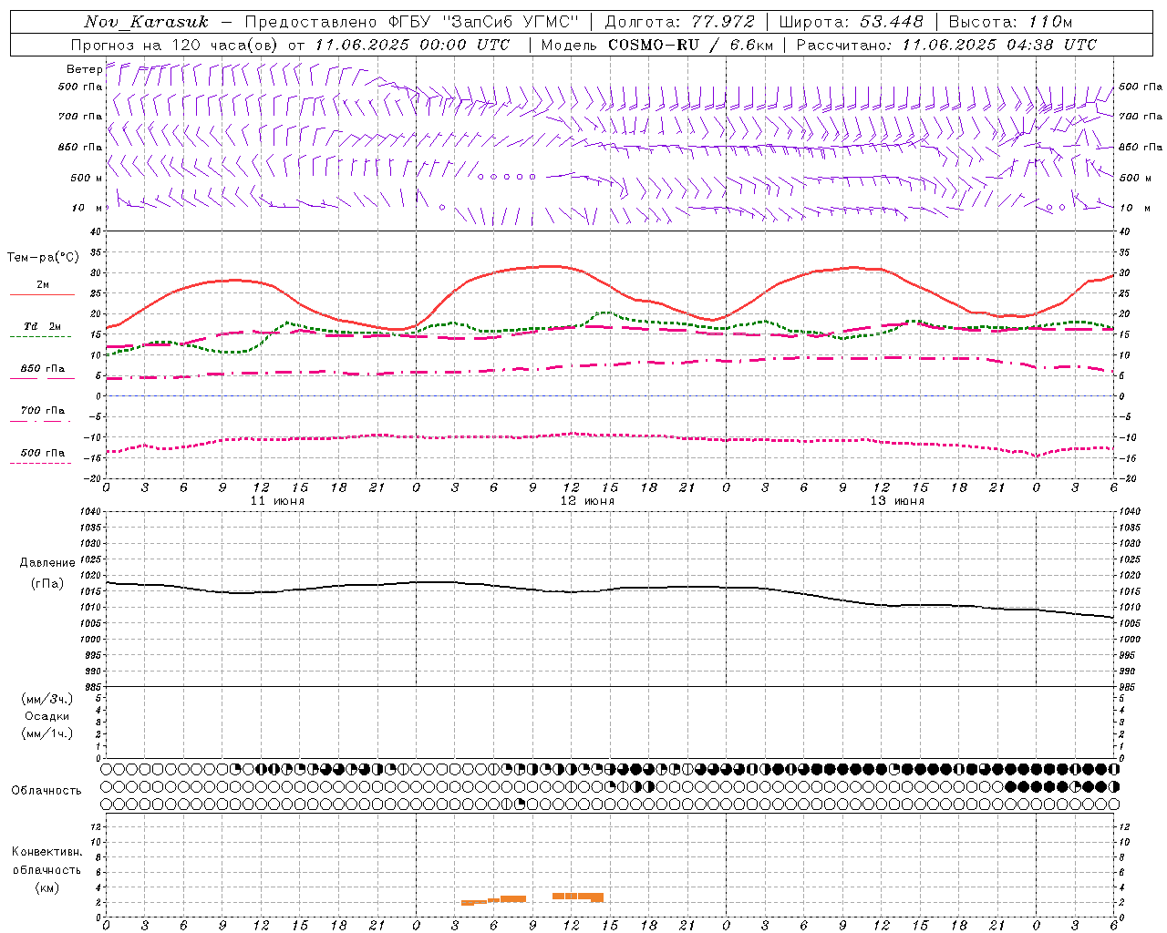Click the left 850 гПа wind level label
1167x933 pixels.
[80, 147]
